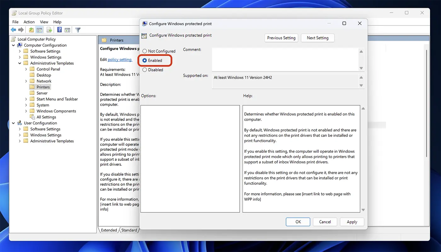Click the Back arrow in the toolbar
441x252 pixels.
coord(13,30)
